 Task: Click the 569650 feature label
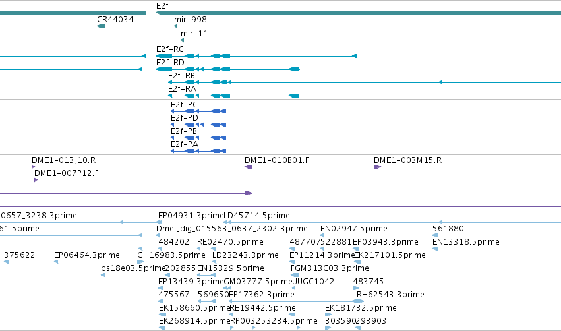point(213,295)
